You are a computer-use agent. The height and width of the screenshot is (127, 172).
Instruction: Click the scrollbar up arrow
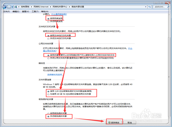[x=169, y=14]
